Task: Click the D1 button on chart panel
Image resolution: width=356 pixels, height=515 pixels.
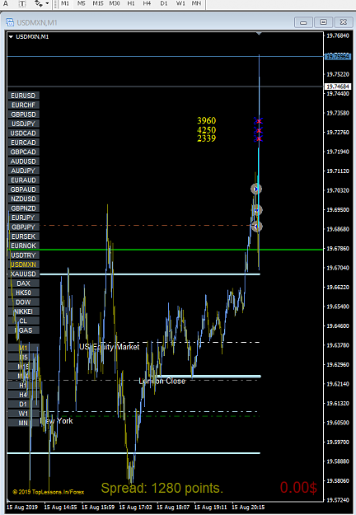Action: (x=24, y=404)
